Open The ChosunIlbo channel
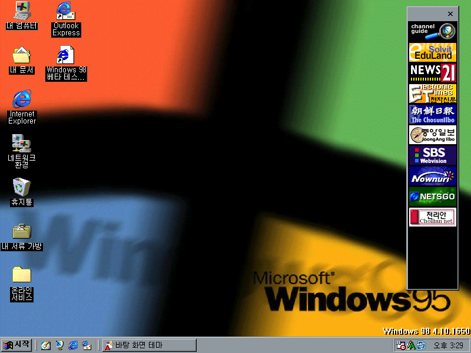The width and height of the screenshot is (471, 353). 433,114
